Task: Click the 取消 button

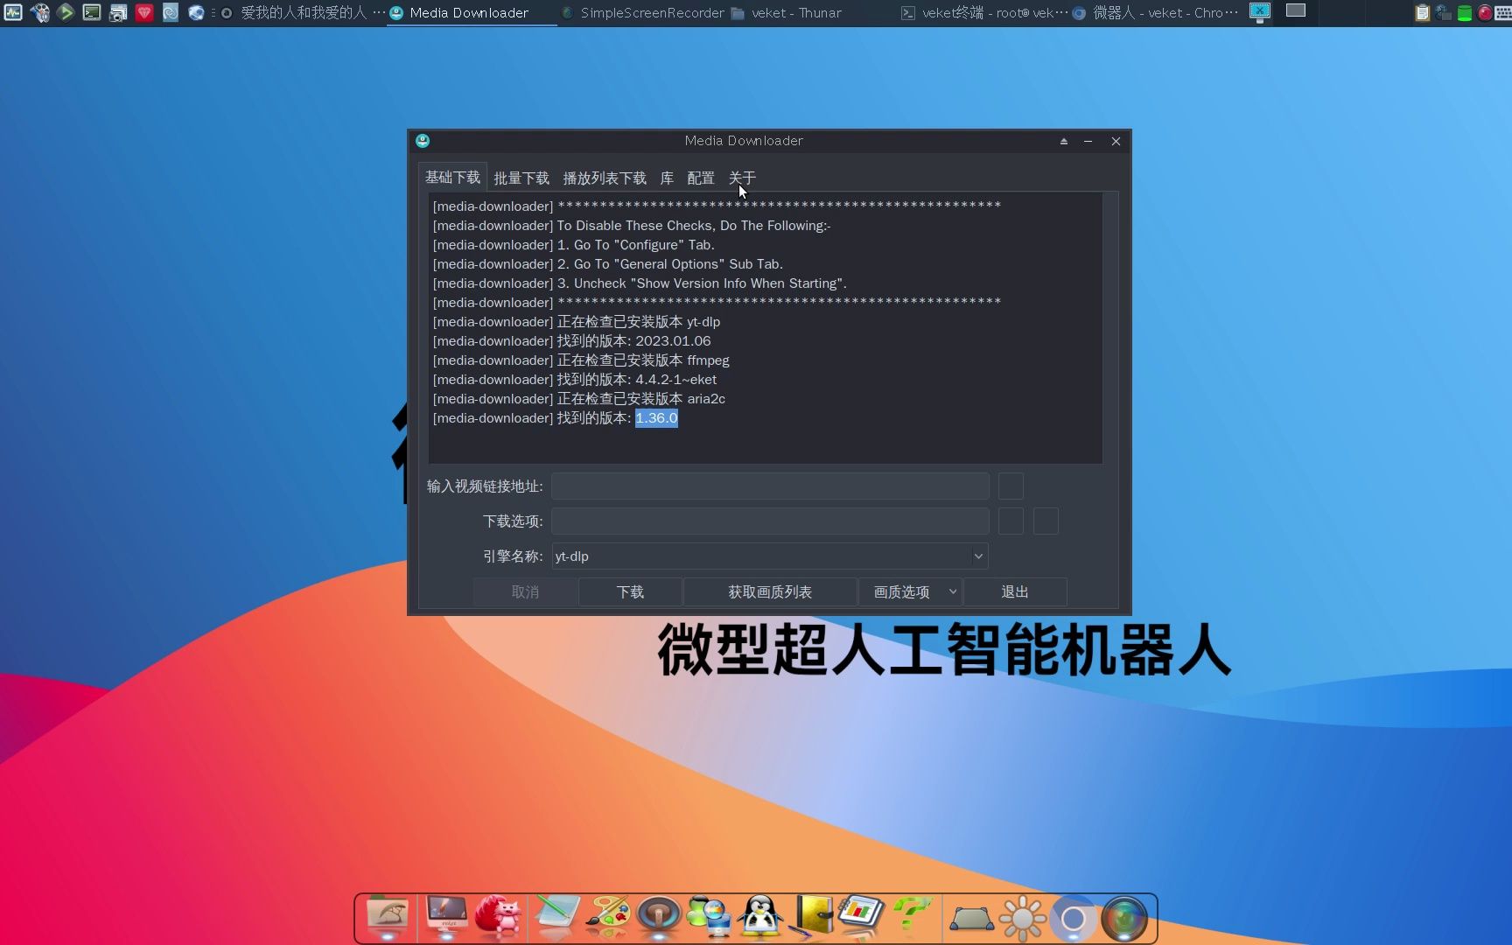Action: click(x=525, y=592)
